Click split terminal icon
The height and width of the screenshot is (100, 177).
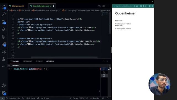tap(110, 69)
